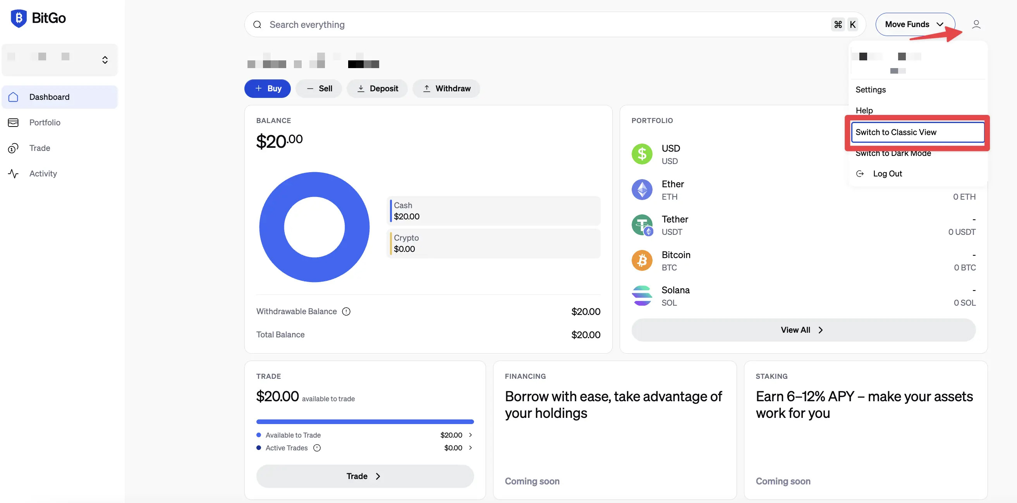Click the Withdrawable Balance info icon
The width and height of the screenshot is (1017, 503).
[x=346, y=311]
